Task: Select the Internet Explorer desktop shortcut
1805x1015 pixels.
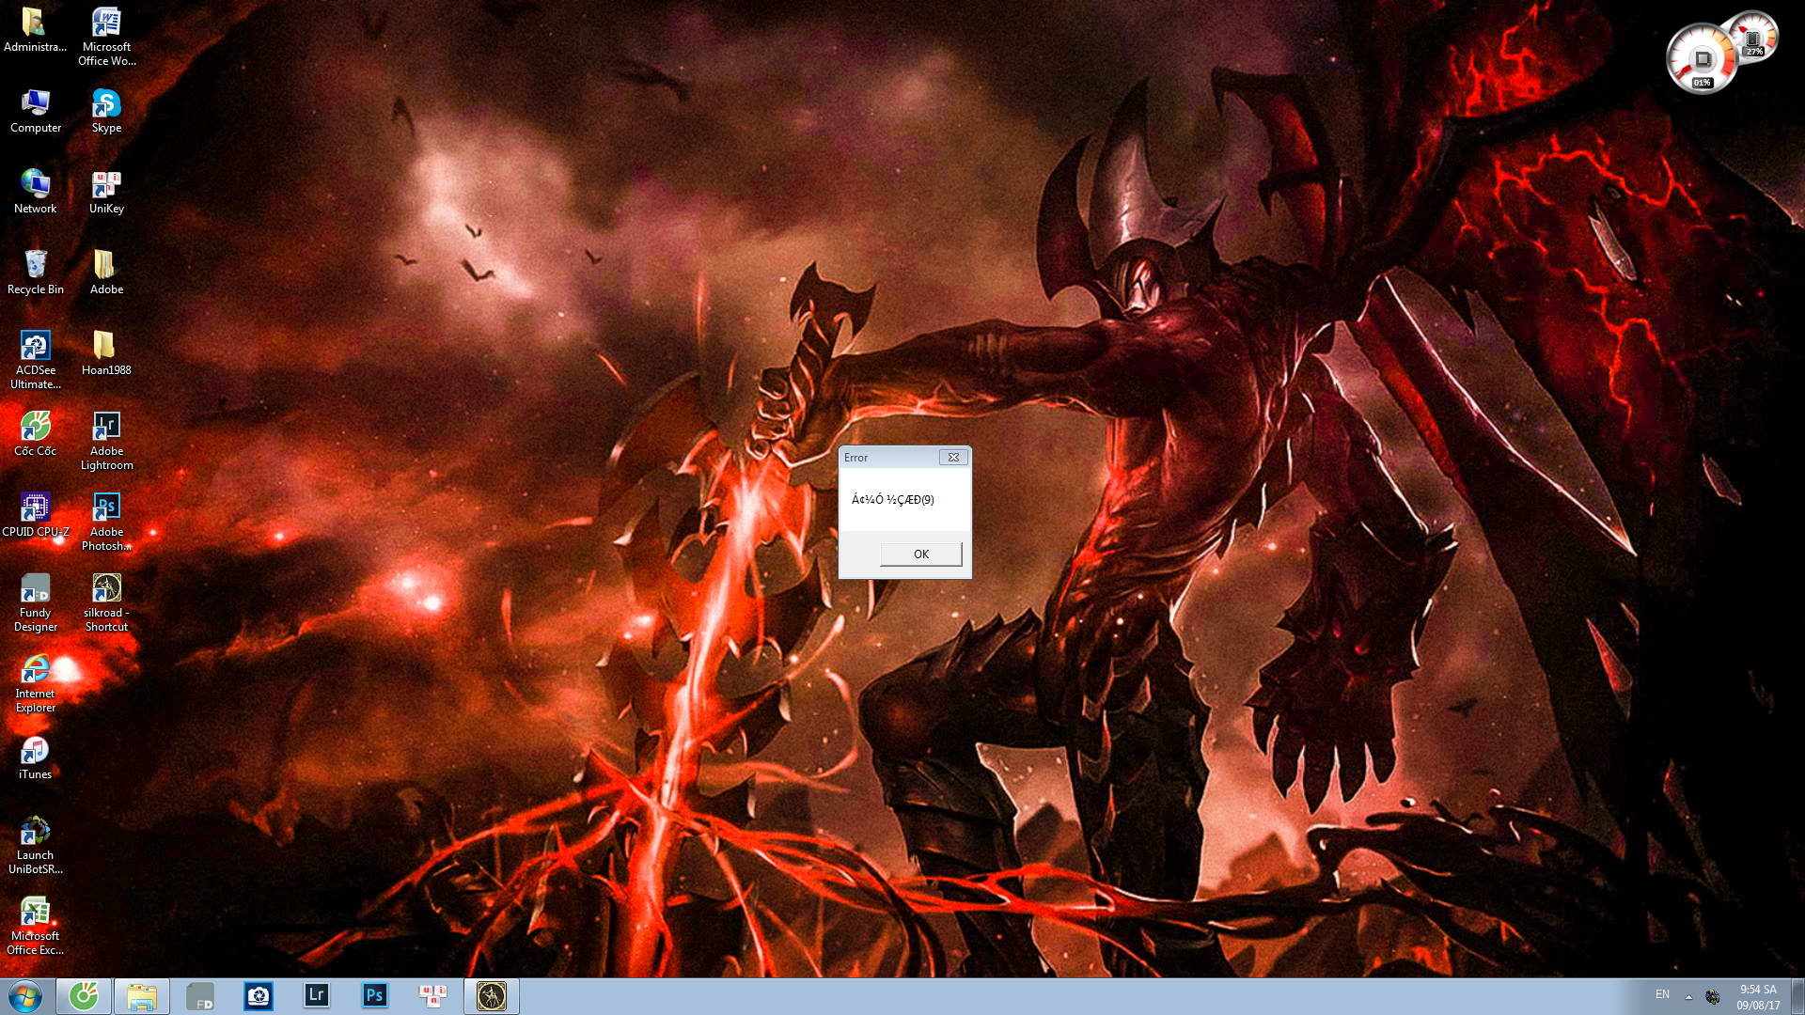Action: pyautogui.click(x=35, y=683)
